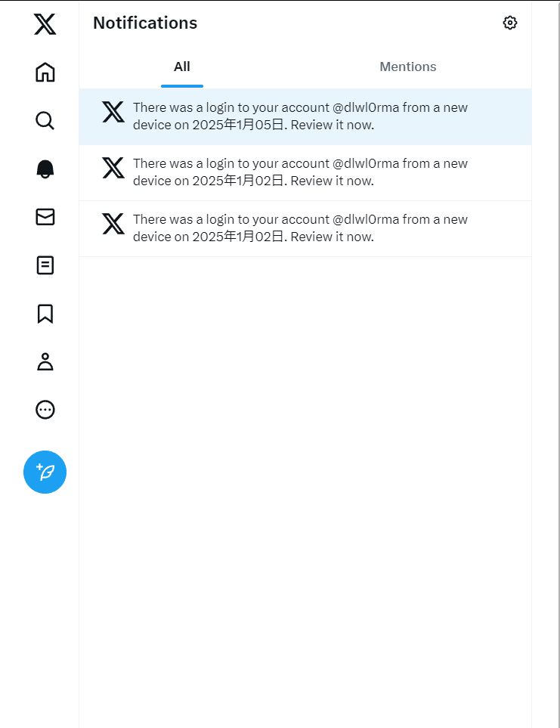Click the blue compose Post button
560x728 pixels.
click(45, 472)
